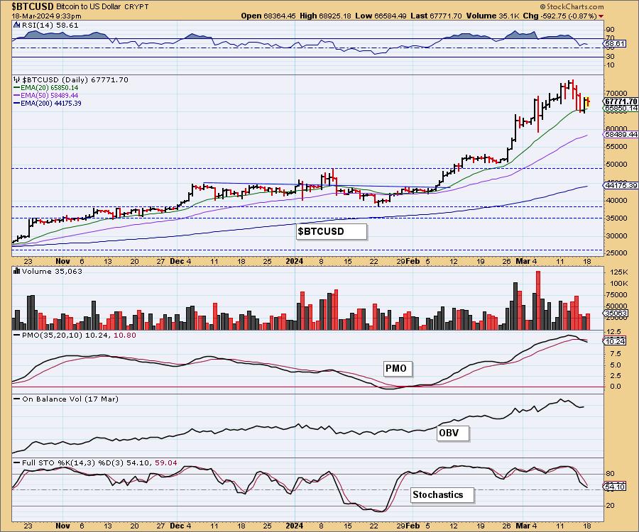Viewport: 639px width, 532px height.
Task: Click the 58.61 RSI value tag
Action: (615, 43)
